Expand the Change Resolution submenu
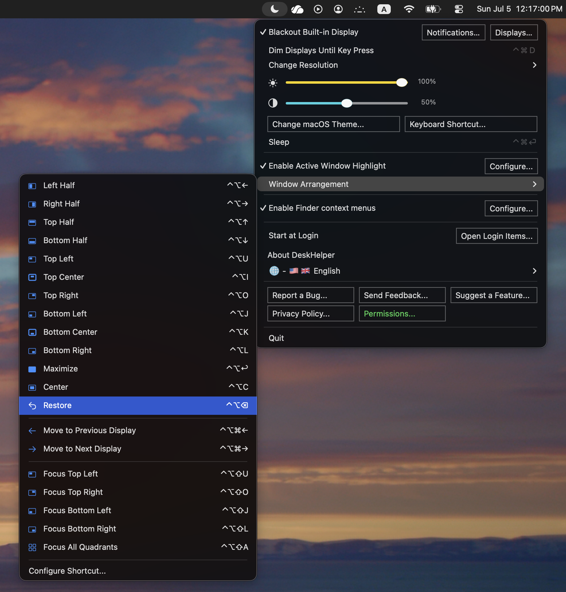The height and width of the screenshot is (592, 566). [x=401, y=65]
